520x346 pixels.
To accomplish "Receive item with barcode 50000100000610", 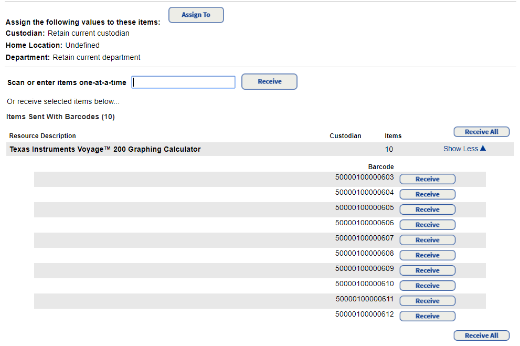I will pos(427,285).
